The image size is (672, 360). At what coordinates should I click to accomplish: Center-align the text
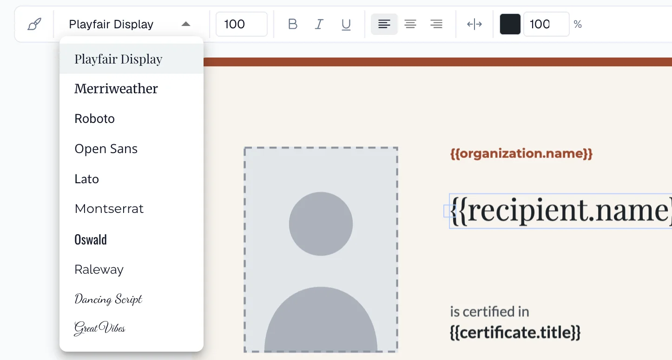coord(410,24)
